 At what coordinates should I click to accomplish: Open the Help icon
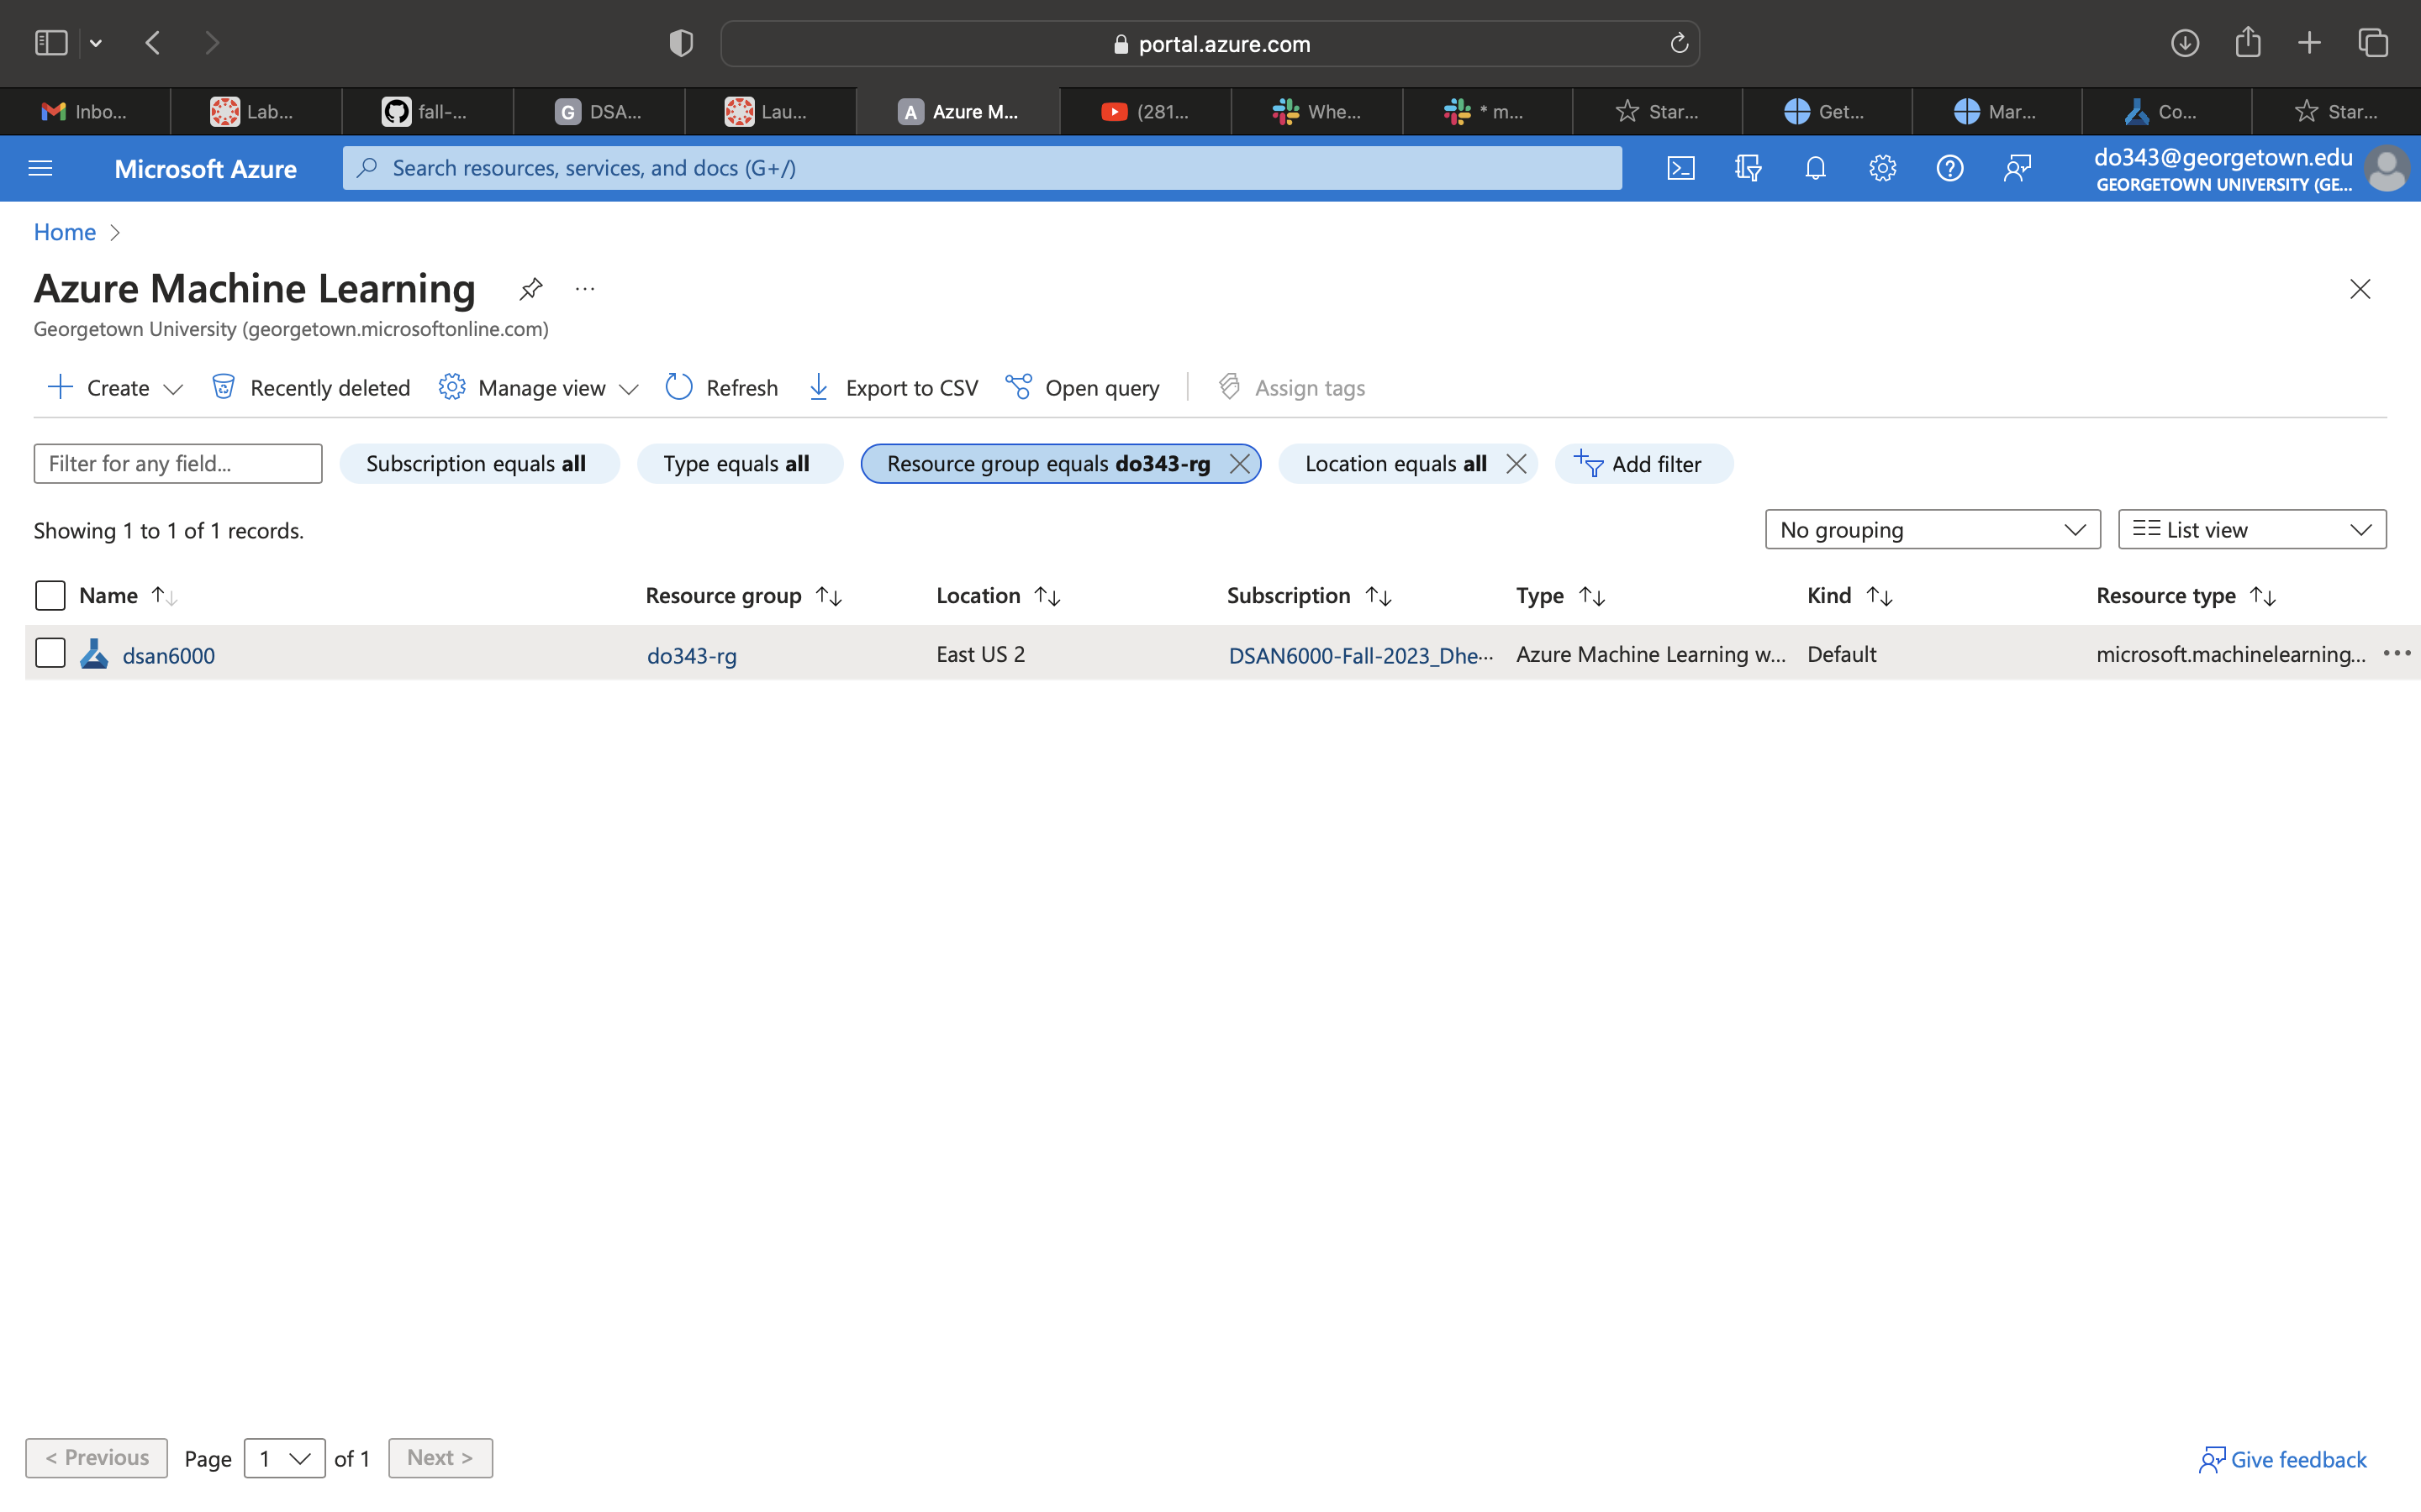pos(1949,168)
